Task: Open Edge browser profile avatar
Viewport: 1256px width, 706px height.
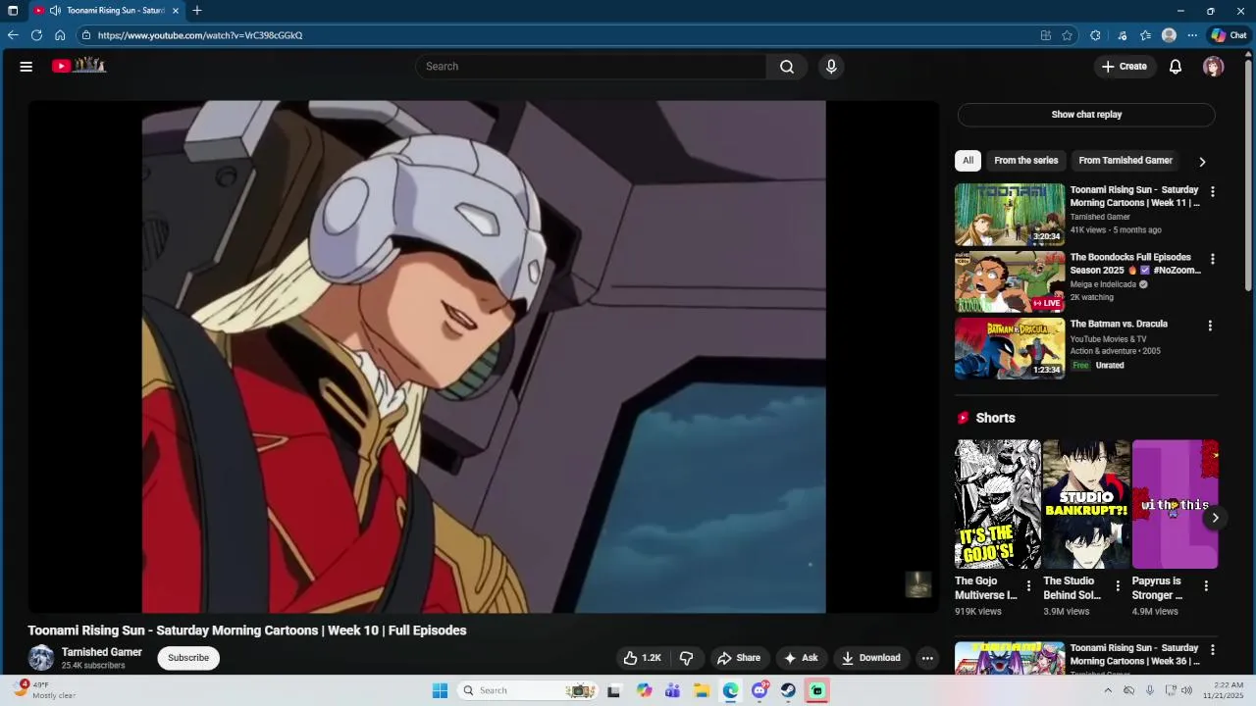Action: 1169,35
